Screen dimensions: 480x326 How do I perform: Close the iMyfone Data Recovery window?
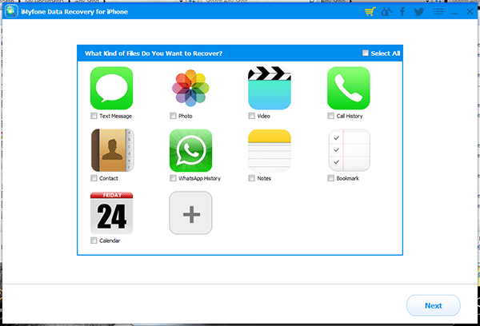[470, 12]
